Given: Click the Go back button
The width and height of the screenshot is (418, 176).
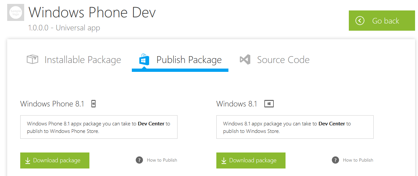Looking at the screenshot, I should [382, 21].
